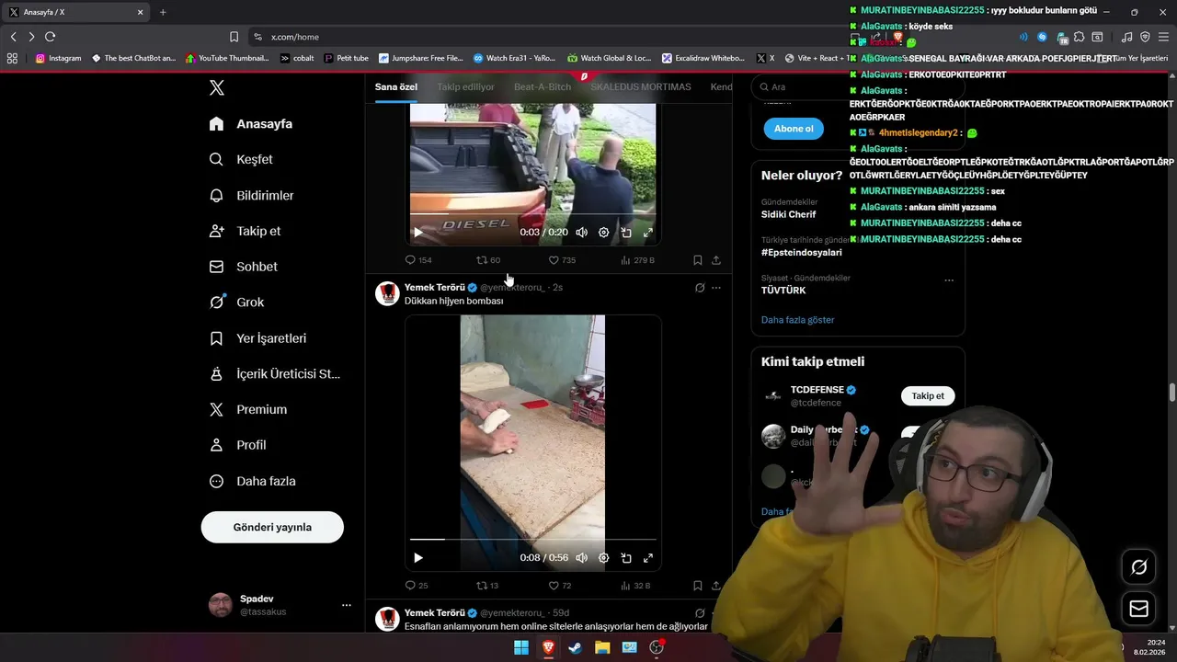Reply to post with 25 comments
Screen dimensions: 1177x662
[x=417, y=586]
